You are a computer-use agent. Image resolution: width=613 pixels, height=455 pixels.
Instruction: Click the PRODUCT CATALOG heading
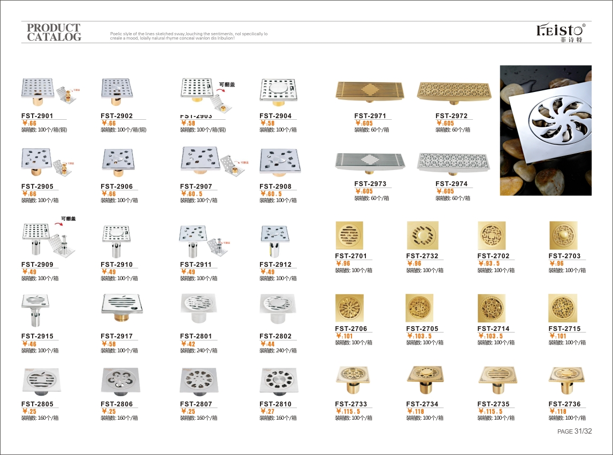(53, 32)
